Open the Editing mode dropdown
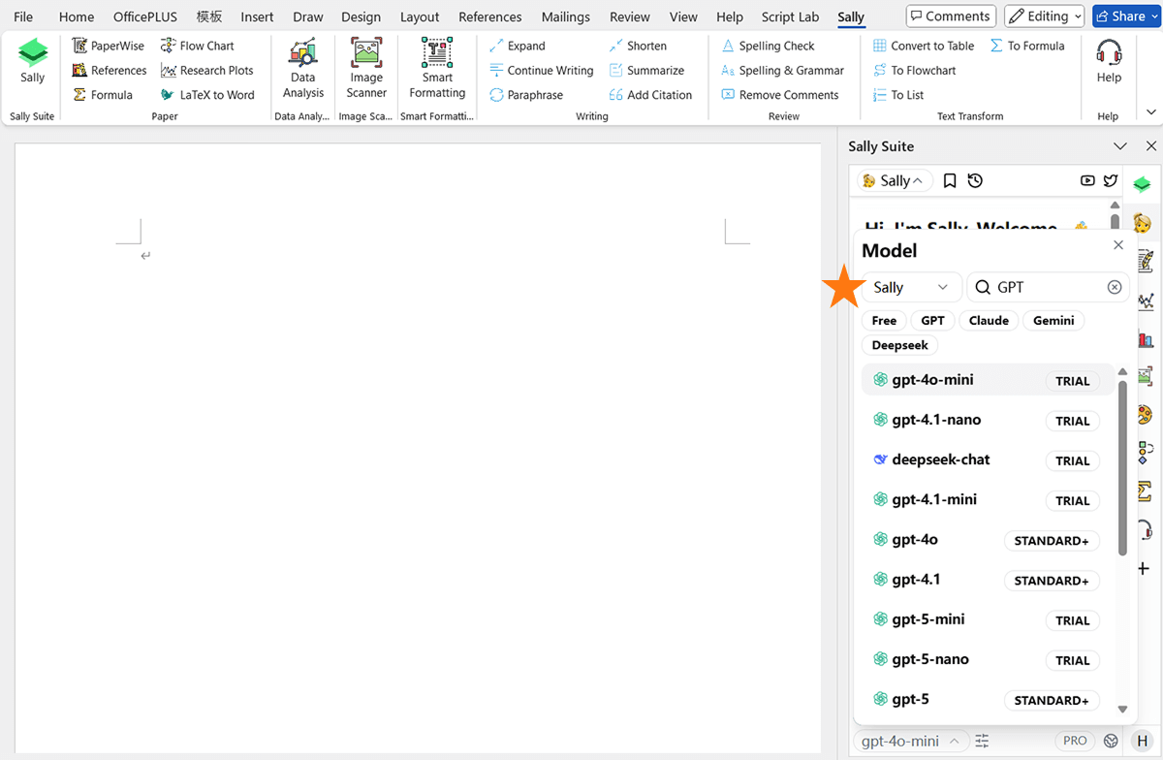Viewport: 1163px width, 760px height. tap(1044, 16)
